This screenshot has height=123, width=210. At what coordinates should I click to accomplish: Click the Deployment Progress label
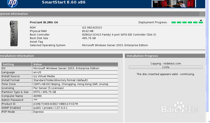[x=153, y=22]
